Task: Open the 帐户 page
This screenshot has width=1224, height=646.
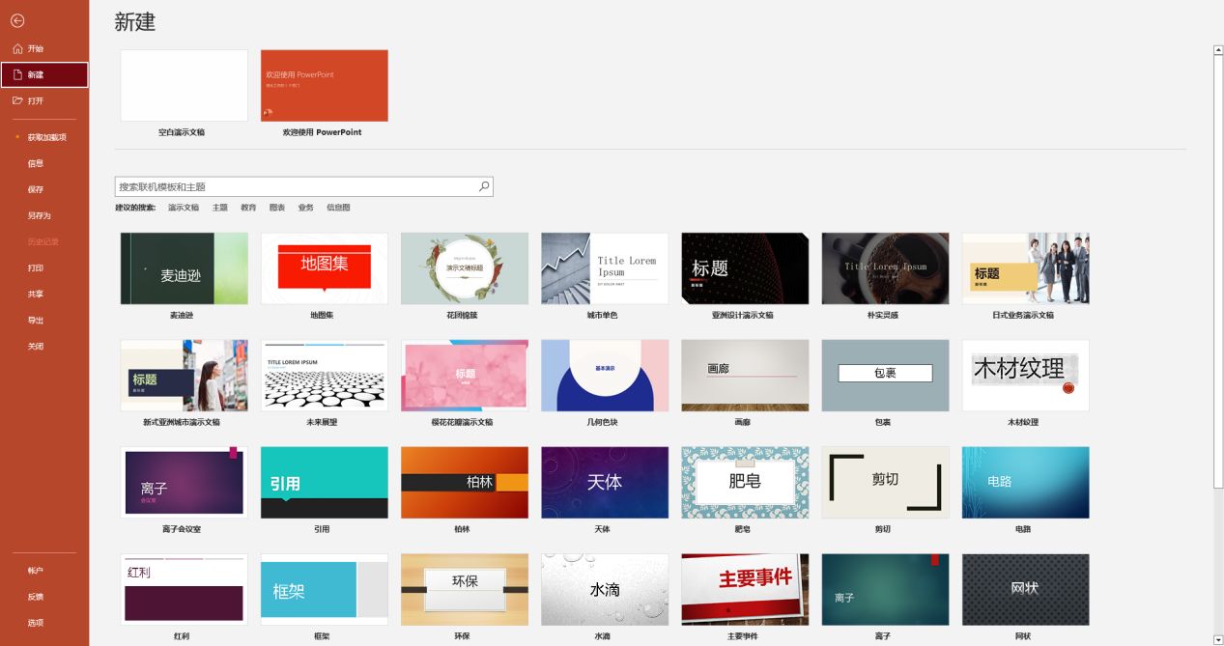Action: (x=44, y=571)
